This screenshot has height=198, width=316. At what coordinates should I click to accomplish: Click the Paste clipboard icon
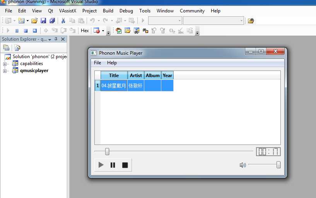click(x=81, y=21)
